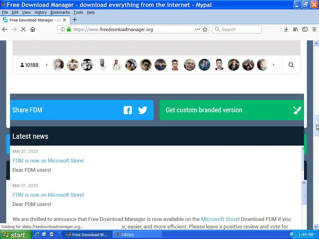Image resolution: width=319 pixels, height=239 pixels.
Task: Open the Bookmarks menu
Action: tap(60, 12)
